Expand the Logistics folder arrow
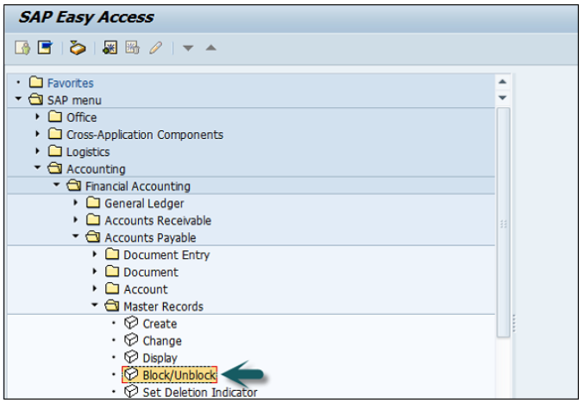The image size is (584, 403). tap(38, 151)
